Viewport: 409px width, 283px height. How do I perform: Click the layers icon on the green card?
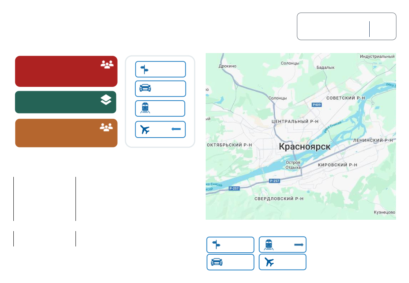pyautogui.click(x=106, y=101)
